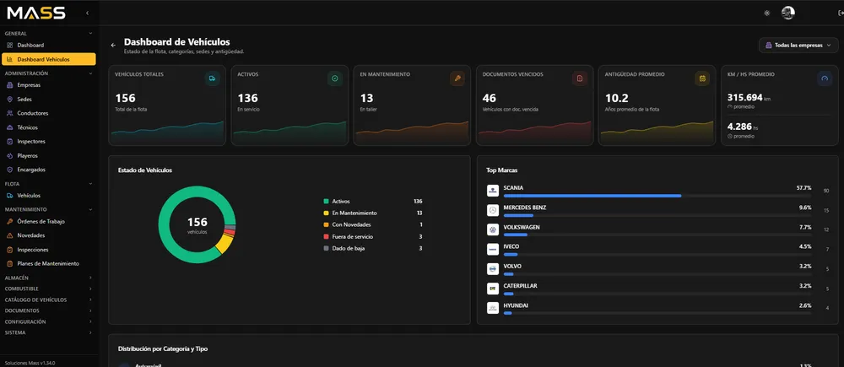The height and width of the screenshot is (367, 844).
Task: Go to Técnicos page
Action: 48,127
